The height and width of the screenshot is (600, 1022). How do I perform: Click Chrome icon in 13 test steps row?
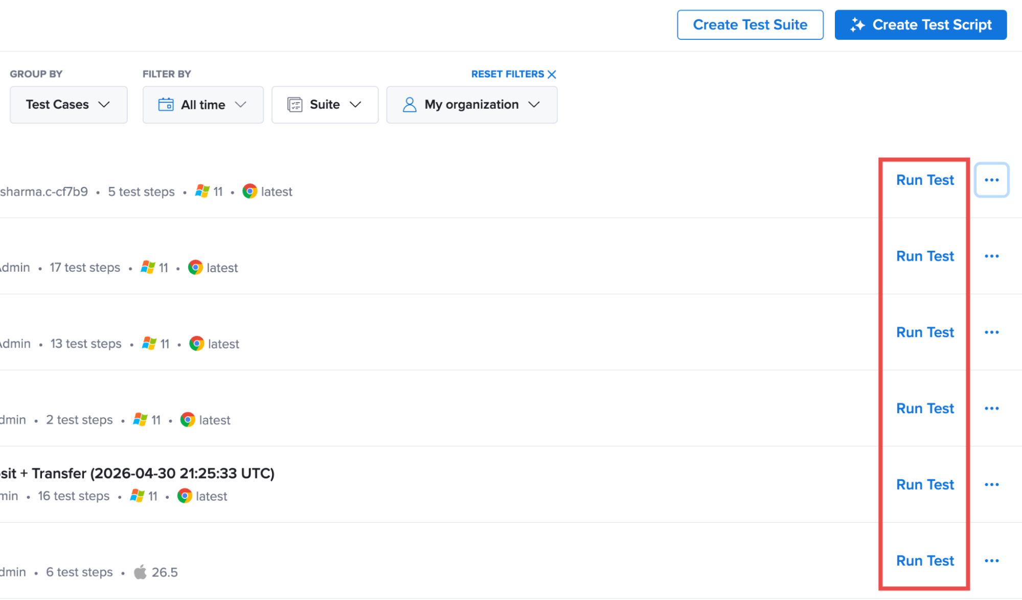196,343
